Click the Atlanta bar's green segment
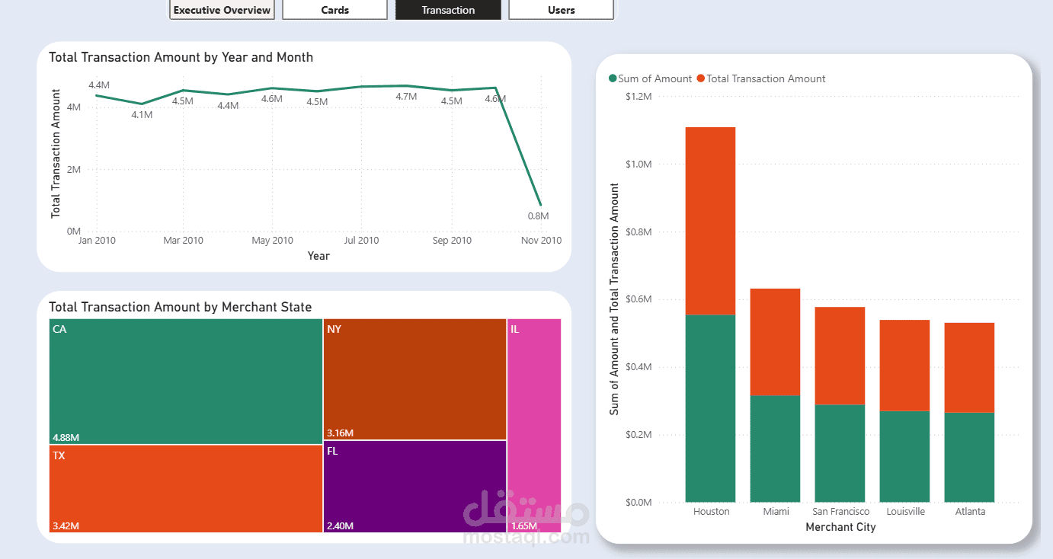This screenshot has width=1053, height=559. point(969,457)
